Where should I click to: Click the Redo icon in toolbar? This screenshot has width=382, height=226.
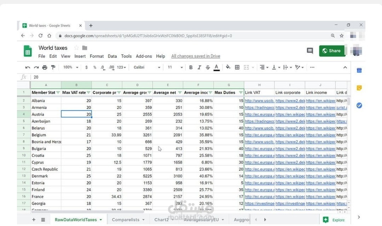[36, 67]
